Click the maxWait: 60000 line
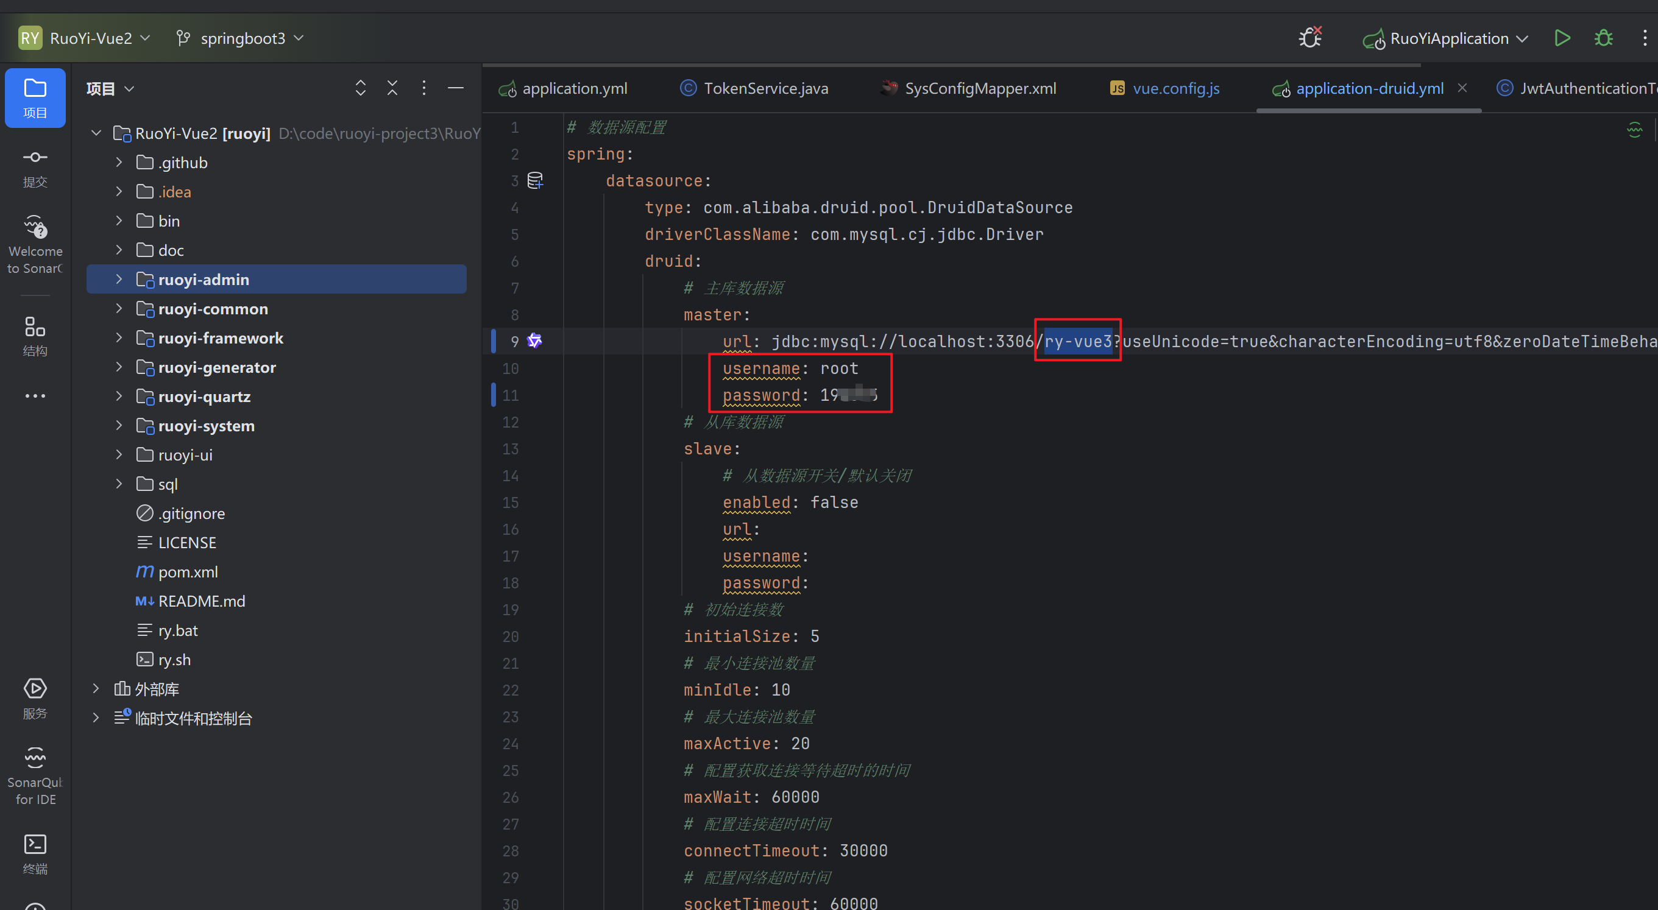 click(751, 797)
